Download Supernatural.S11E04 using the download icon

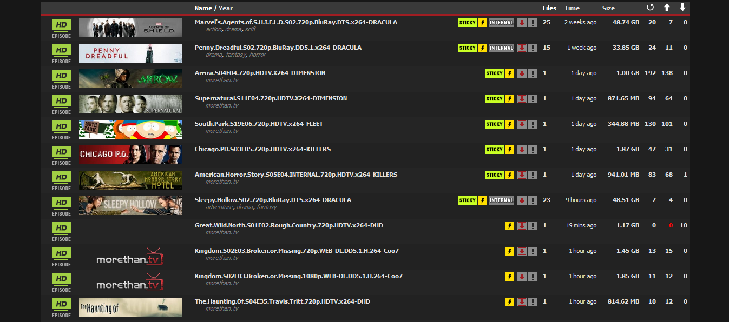coord(522,99)
